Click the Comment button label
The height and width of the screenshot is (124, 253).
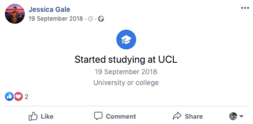121,117
